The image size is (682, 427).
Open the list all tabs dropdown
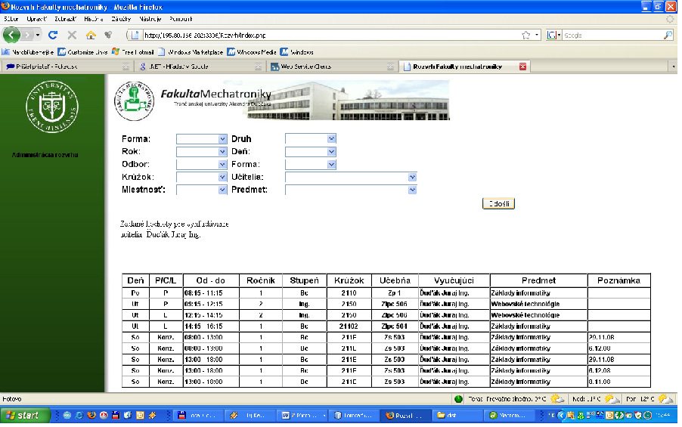pyautogui.click(x=673, y=67)
